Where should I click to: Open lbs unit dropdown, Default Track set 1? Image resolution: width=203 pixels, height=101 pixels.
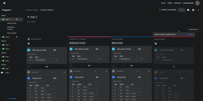(43, 88)
